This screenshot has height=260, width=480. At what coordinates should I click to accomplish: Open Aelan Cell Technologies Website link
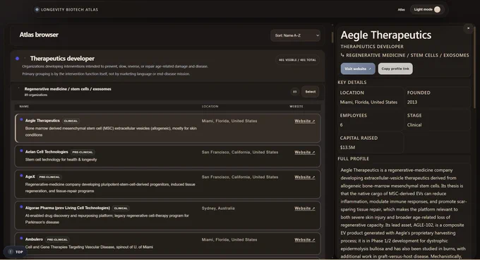(x=305, y=152)
